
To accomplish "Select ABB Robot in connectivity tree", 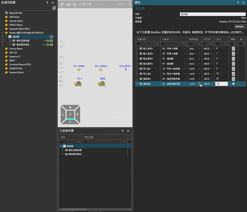I will [14, 17].
